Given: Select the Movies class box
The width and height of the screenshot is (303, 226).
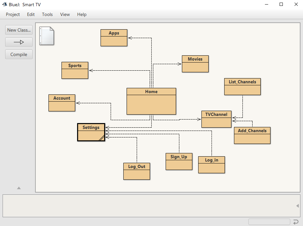Looking at the screenshot, I should [195, 64].
